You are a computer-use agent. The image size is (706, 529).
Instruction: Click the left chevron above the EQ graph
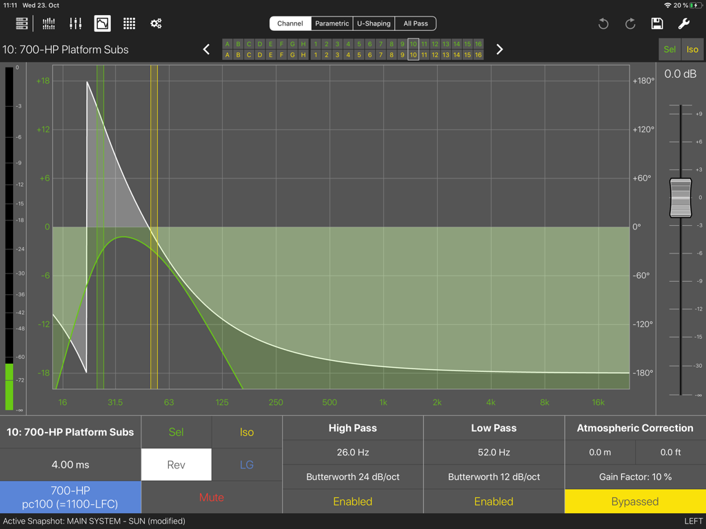coord(206,49)
